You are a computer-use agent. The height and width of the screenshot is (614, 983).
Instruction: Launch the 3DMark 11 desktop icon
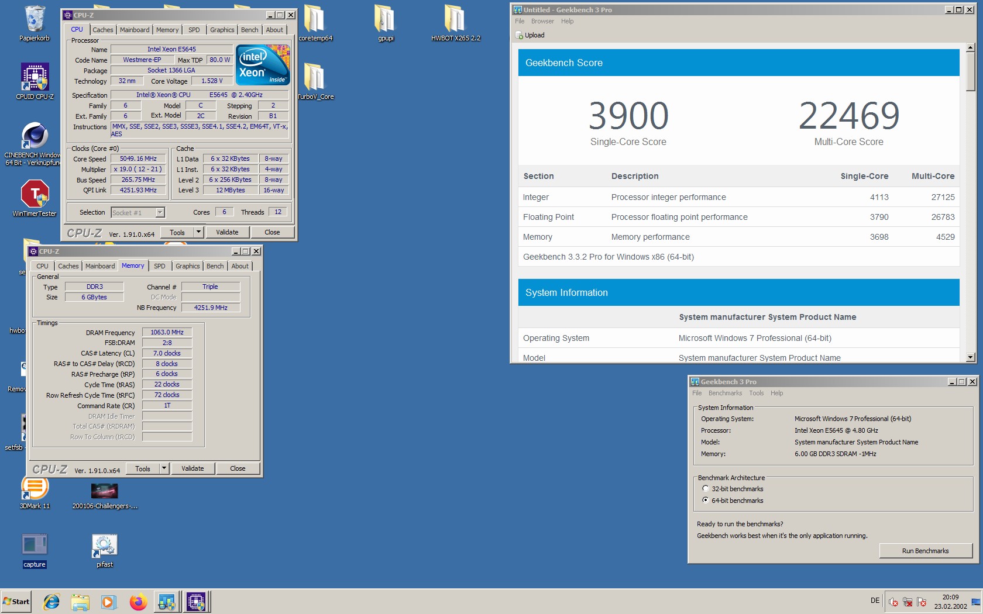pos(35,493)
